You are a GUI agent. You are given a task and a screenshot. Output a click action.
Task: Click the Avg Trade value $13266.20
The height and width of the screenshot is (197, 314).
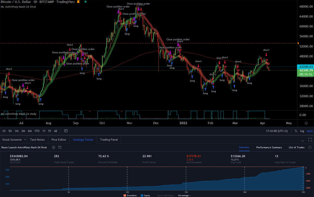pos(238,156)
